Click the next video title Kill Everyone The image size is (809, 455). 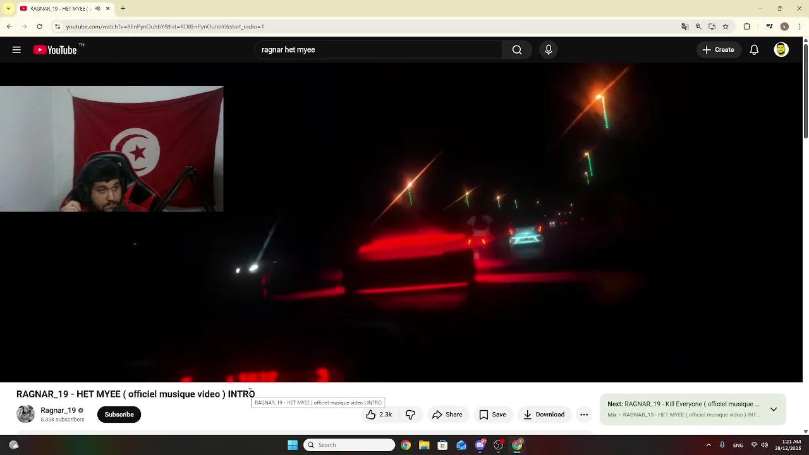click(x=692, y=404)
